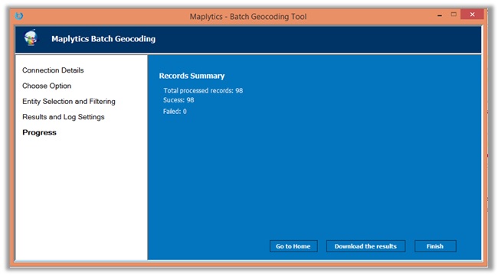Minimize the Batch Geocoding Tool window
Viewport: 498px width, 276px height.
click(x=440, y=15)
